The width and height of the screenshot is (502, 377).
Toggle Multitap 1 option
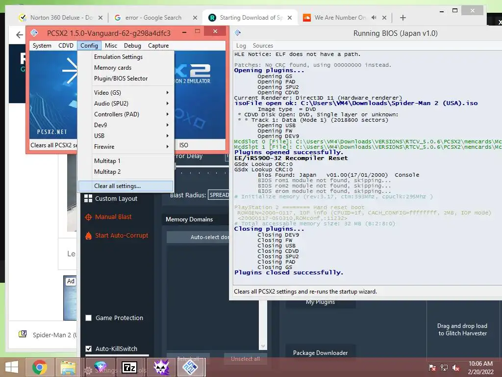[126, 161]
